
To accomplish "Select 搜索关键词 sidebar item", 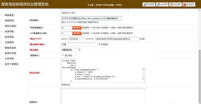I will tap(10, 26).
